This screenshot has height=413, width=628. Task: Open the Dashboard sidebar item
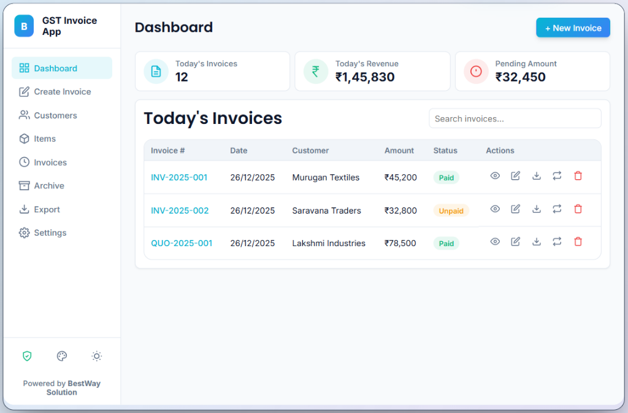pos(62,68)
